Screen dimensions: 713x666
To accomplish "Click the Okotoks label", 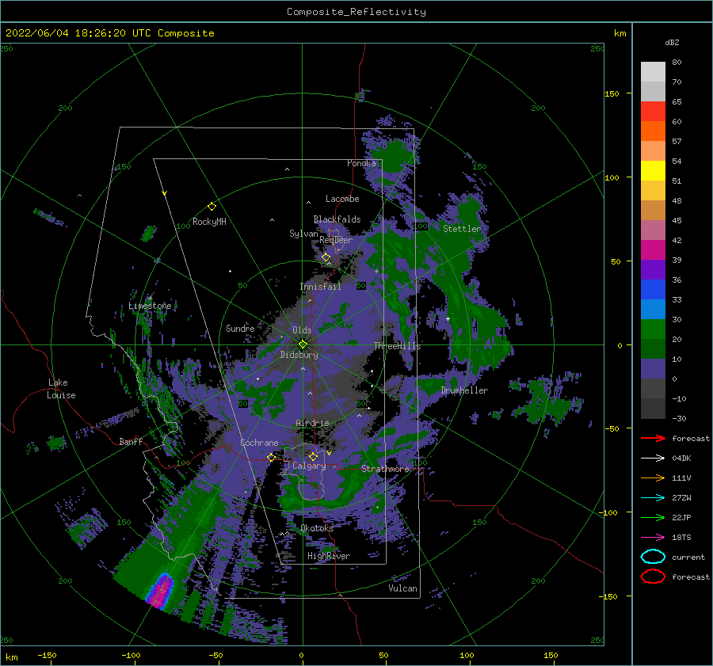I will coord(317,527).
